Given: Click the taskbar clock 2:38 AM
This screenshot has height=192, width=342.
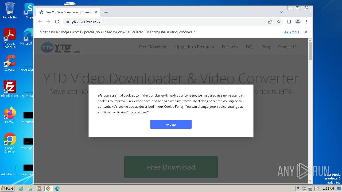Looking at the screenshot, I should 328,189.
